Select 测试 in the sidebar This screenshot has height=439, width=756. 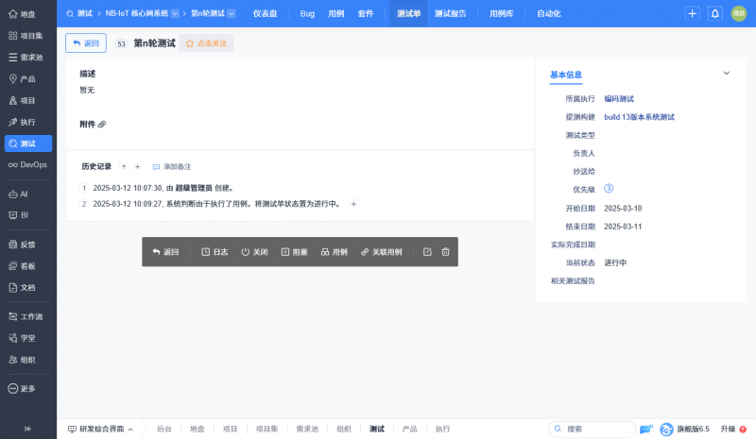click(x=27, y=144)
